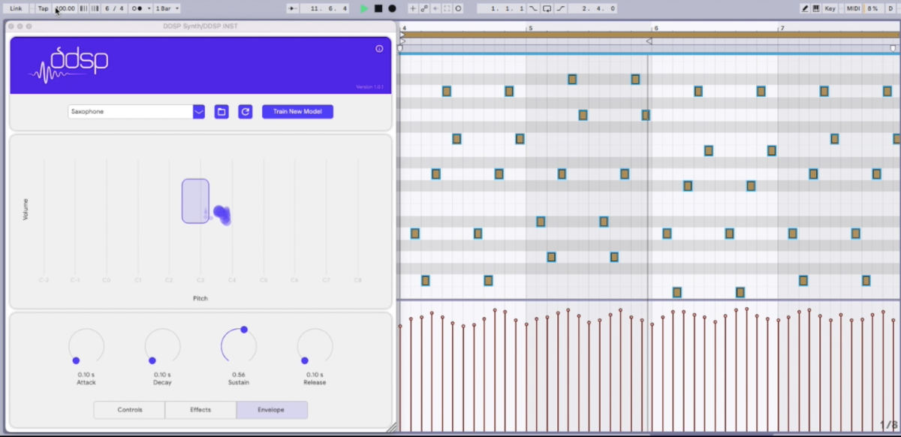Switch to Envelope tab
Image resolution: width=901 pixels, height=437 pixels.
[x=271, y=410]
